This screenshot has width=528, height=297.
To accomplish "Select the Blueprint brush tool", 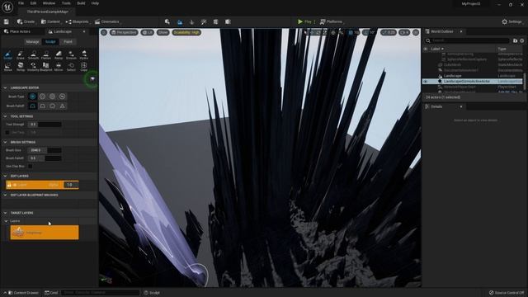I will (x=46, y=66).
